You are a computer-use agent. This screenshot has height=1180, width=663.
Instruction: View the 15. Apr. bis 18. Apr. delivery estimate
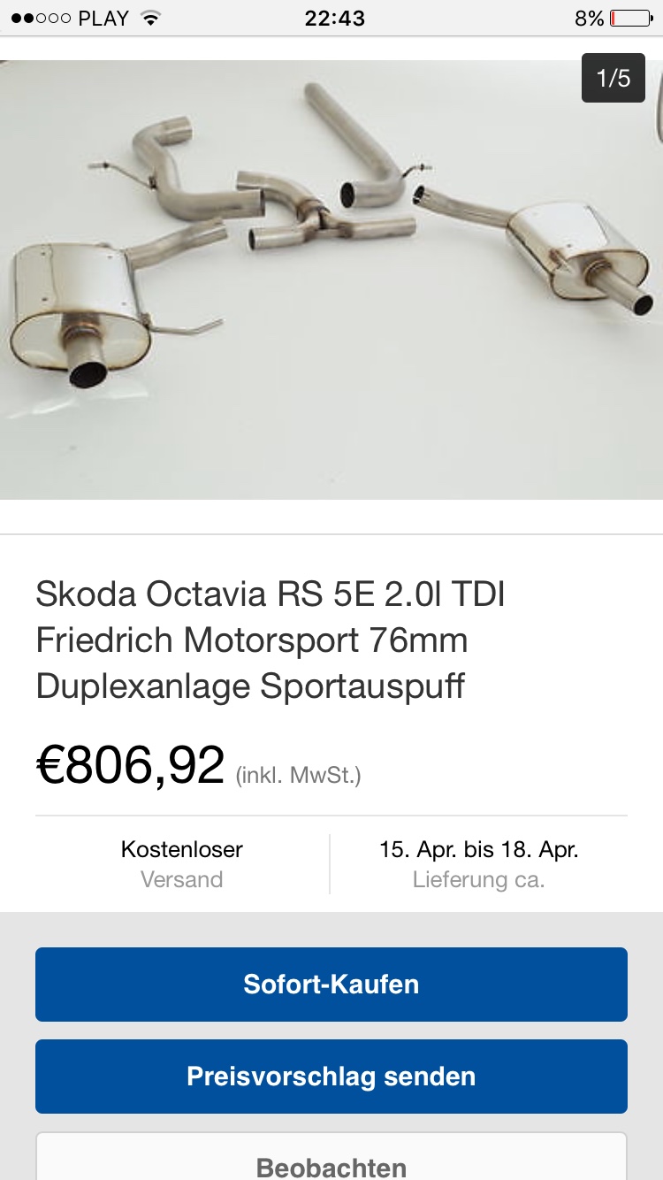(x=478, y=864)
